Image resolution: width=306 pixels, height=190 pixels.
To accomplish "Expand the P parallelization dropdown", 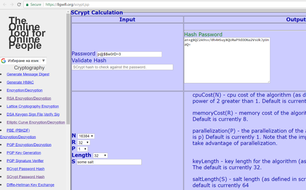I will pyautogui.click(x=82, y=149).
